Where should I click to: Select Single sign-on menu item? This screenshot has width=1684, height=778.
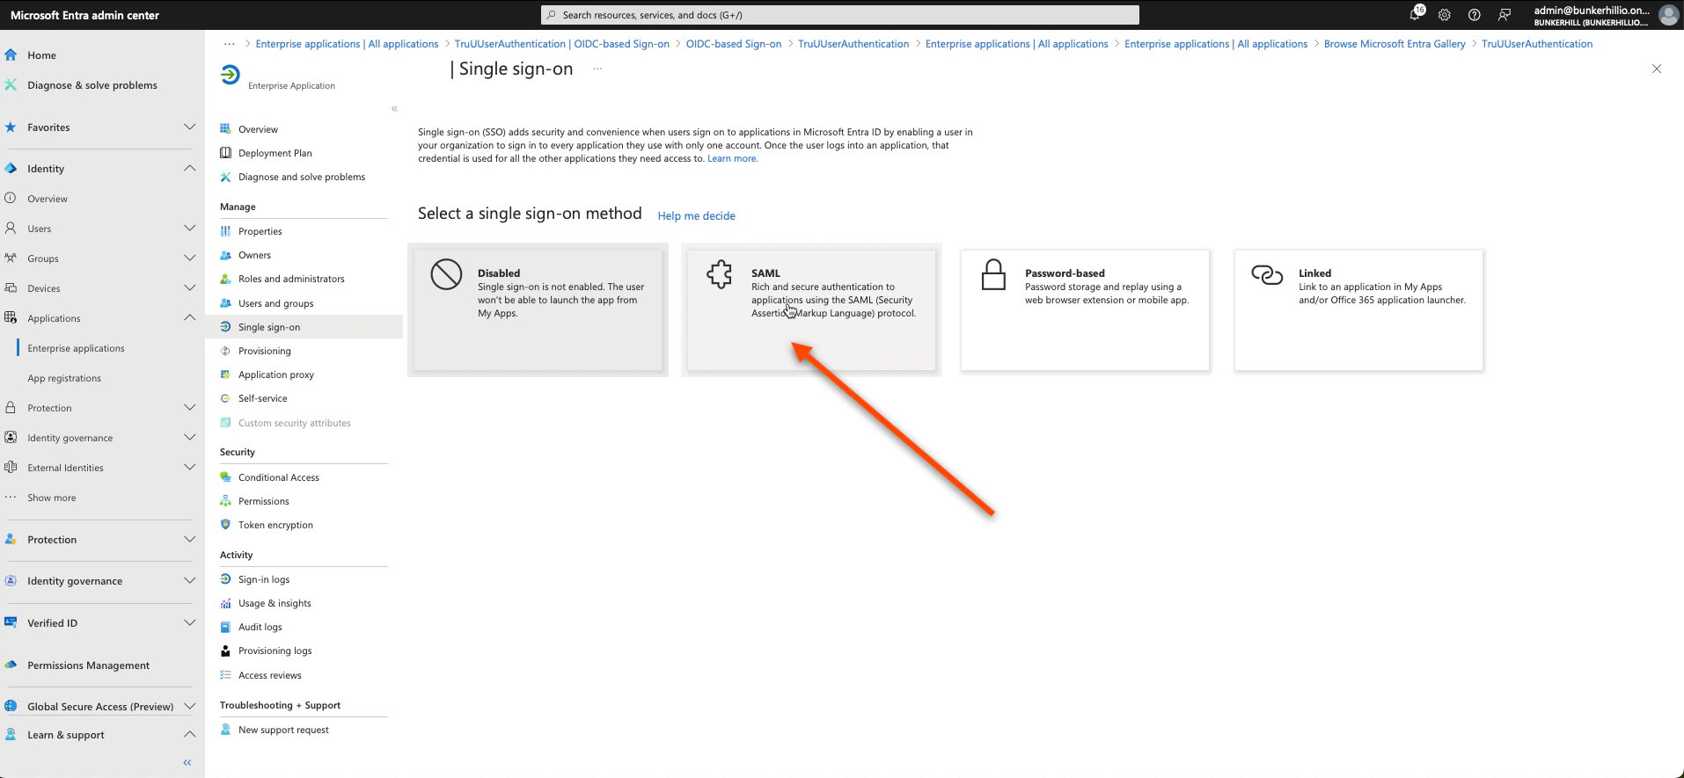(x=304, y=327)
